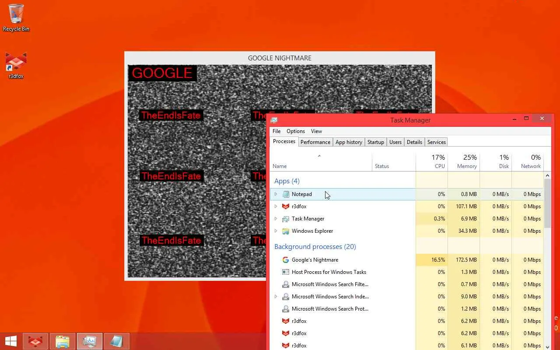The image size is (560, 350).
Task: Click the 0.3% CPU value for Task Manager
Action: pyautogui.click(x=439, y=219)
